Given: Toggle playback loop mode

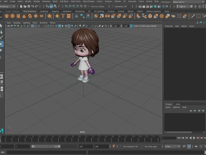Looking at the screenshot, I should coord(184,146).
